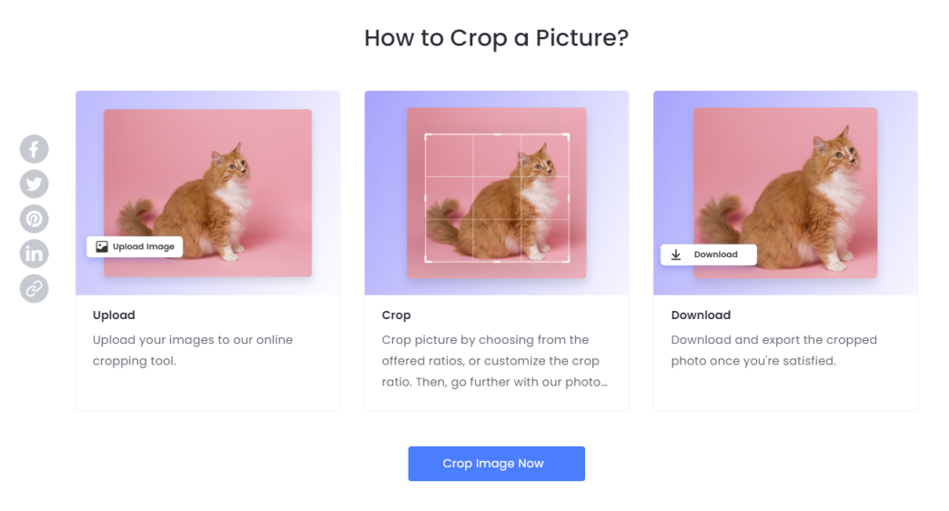Pin this page to Pinterest
This screenshot has height=511, width=949.
pyautogui.click(x=35, y=219)
